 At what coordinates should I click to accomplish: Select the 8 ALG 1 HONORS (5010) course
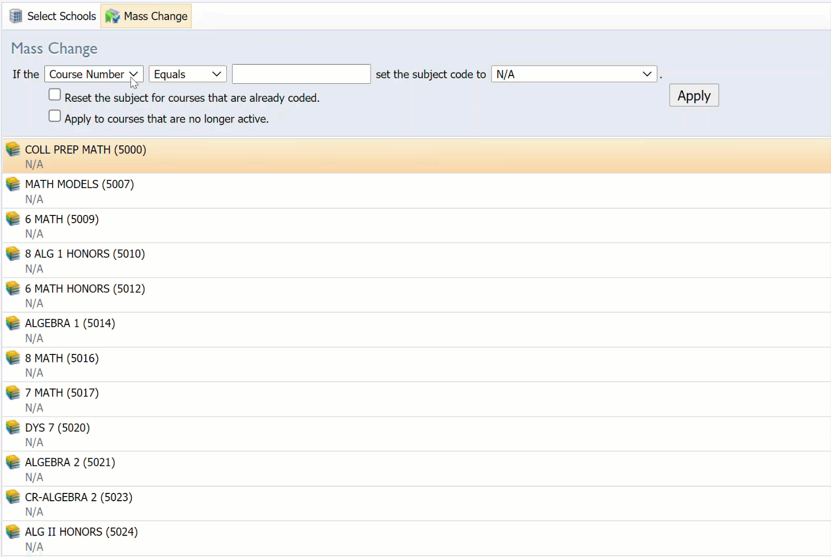[417, 260]
